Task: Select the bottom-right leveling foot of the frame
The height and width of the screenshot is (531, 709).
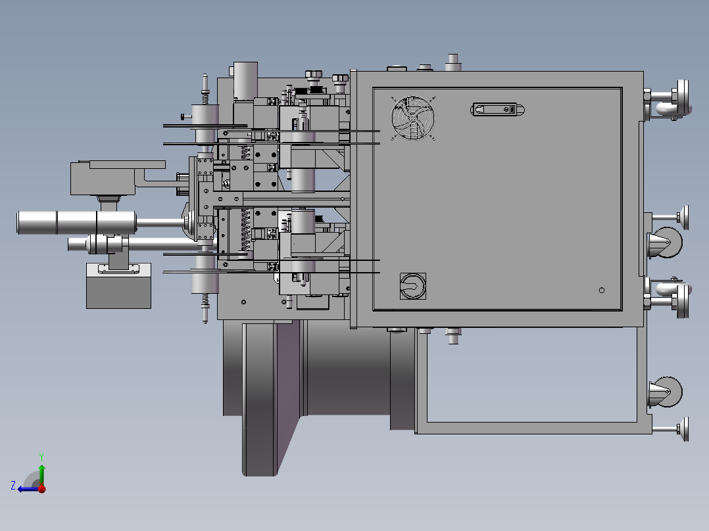Action: 672,429
